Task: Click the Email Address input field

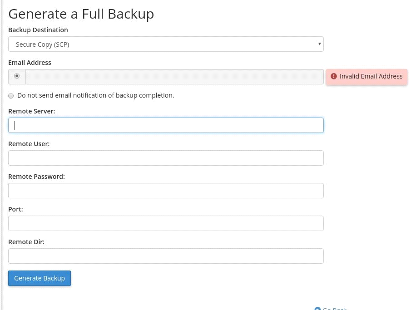Action: click(x=175, y=76)
